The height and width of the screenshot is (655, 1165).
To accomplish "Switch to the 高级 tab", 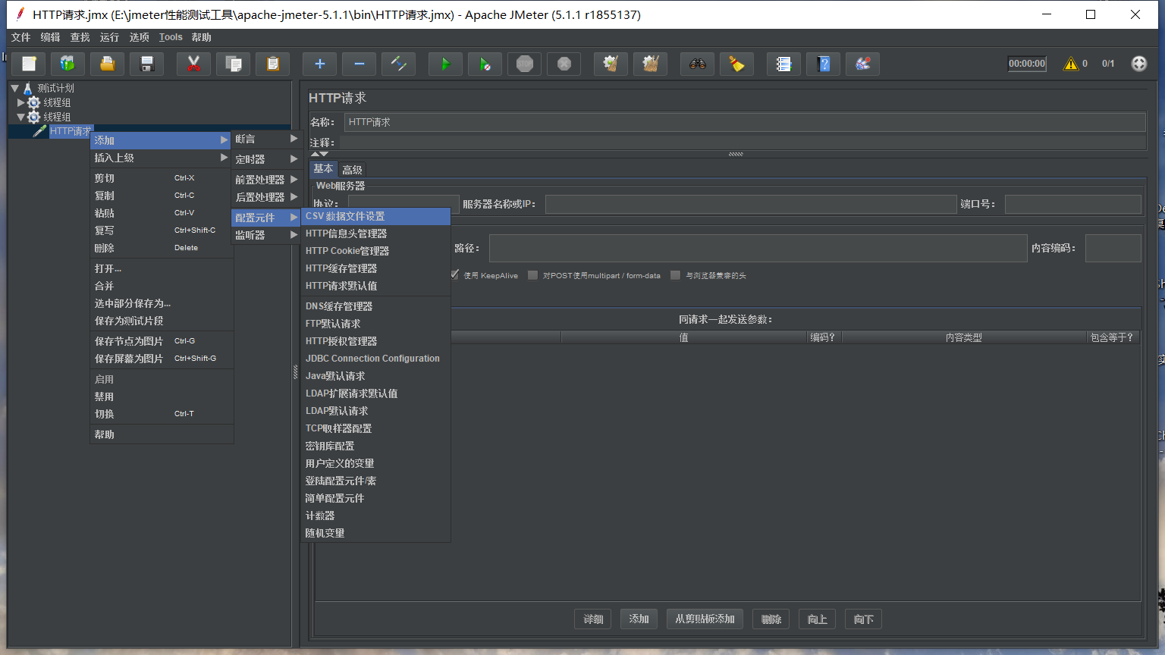I will (x=352, y=170).
